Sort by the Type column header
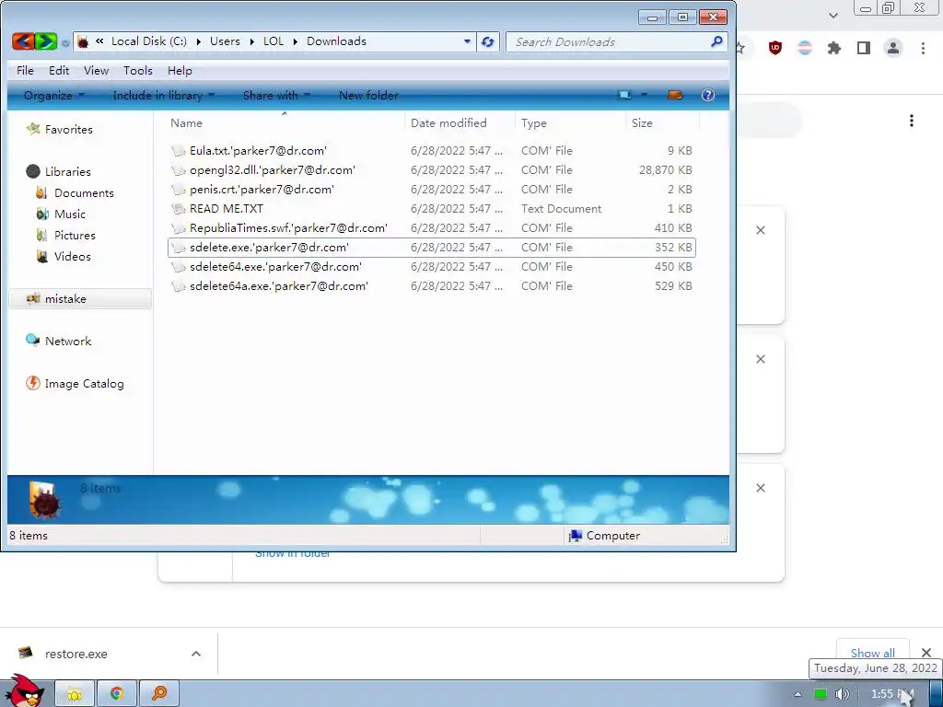 click(570, 122)
